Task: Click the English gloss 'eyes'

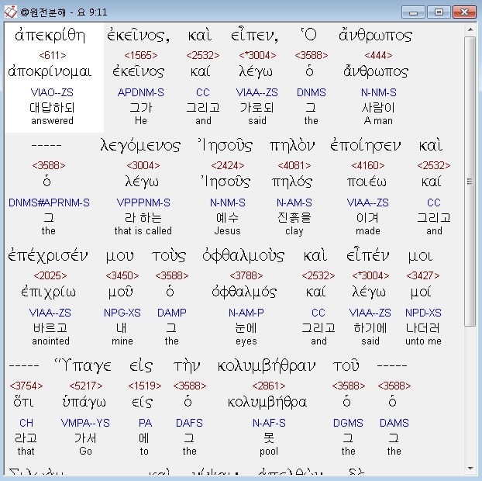Action: point(246,341)
